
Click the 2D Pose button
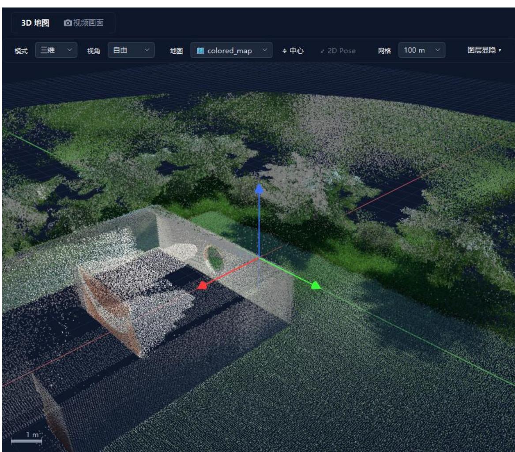coord(338,51)
